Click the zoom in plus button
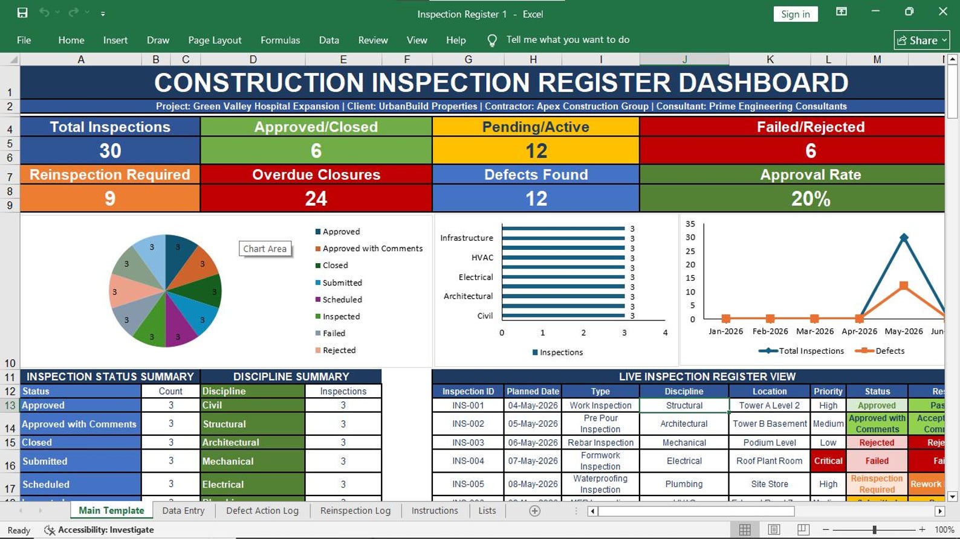The width and height of the screenshot is (960, 539). [922, 530]
